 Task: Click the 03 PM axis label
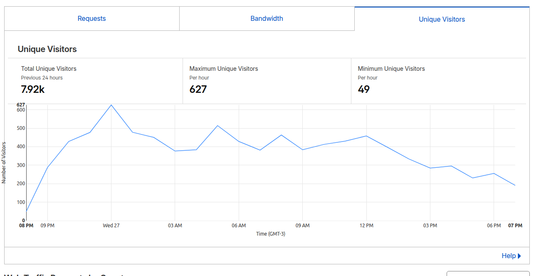430,226
